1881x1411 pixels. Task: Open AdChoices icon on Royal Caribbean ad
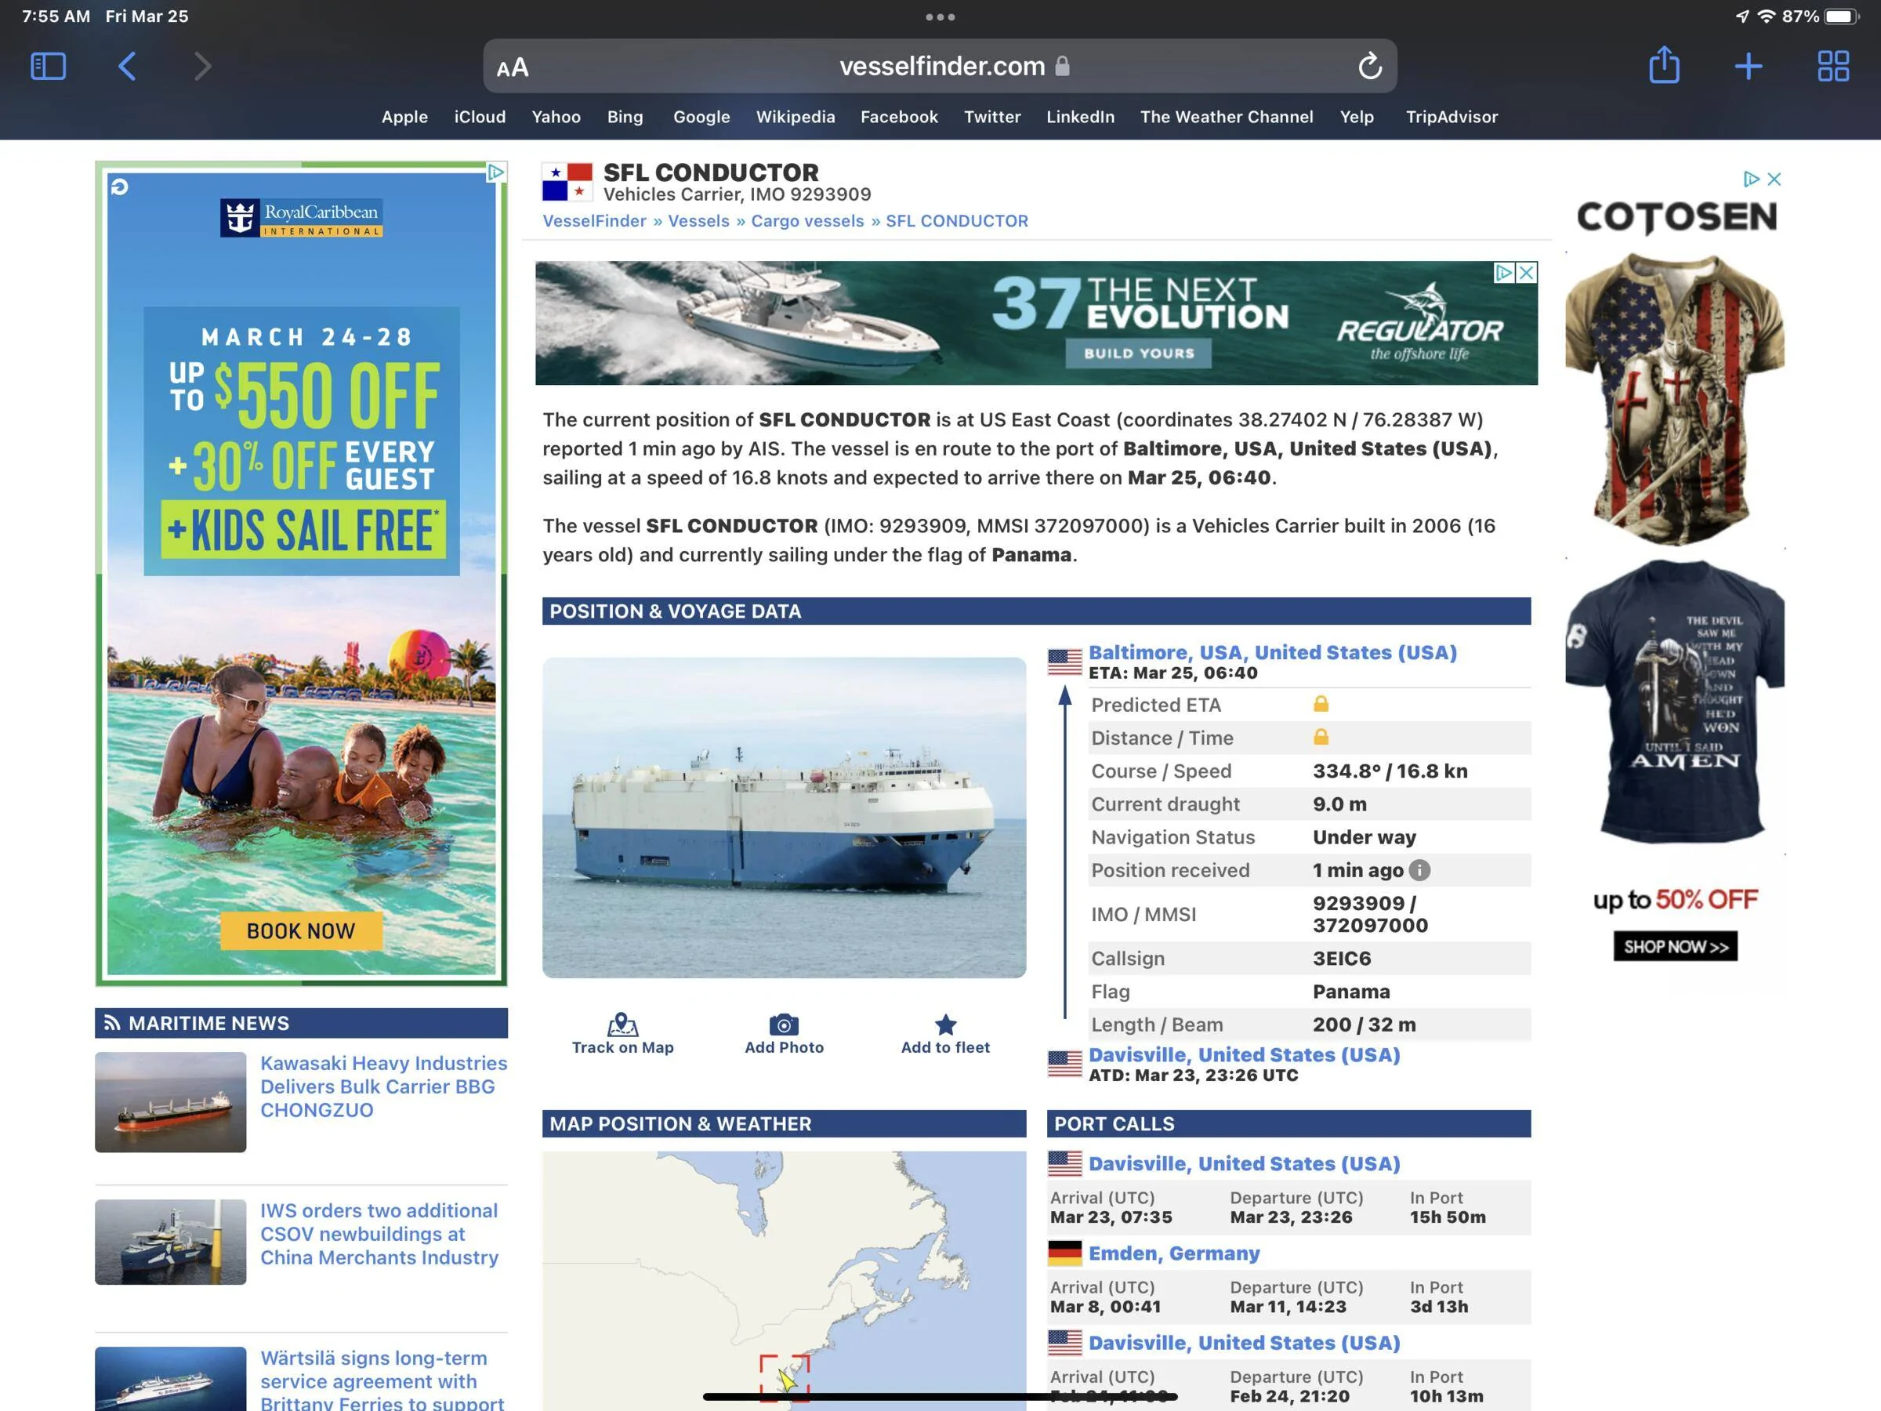496,172
